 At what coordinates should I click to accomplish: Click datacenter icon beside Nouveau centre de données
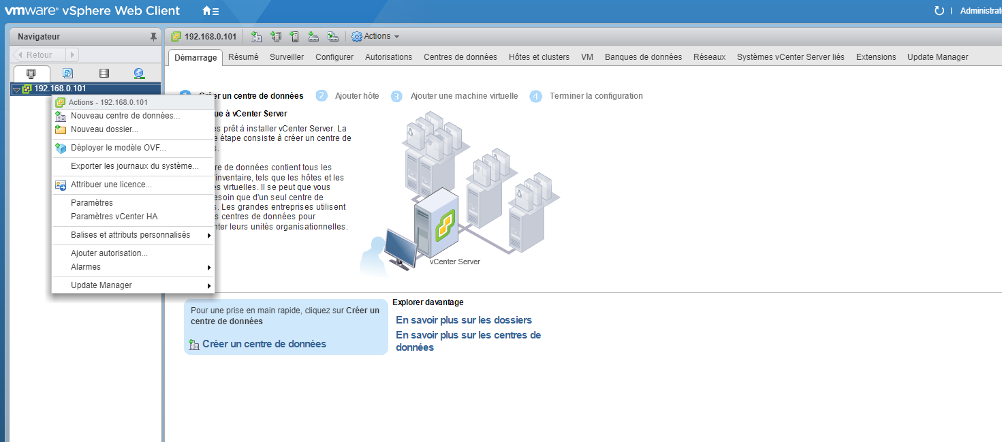click(61, 116)
